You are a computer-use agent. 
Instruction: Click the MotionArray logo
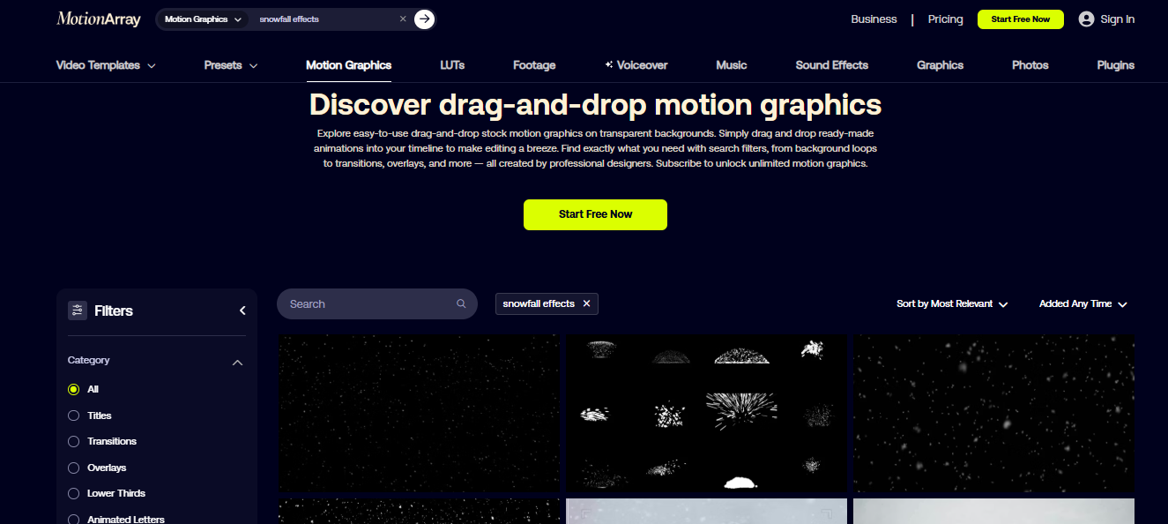(x=97, y=18)
